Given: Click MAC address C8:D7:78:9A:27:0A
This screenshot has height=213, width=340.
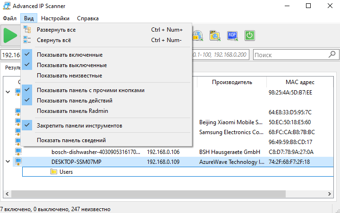Looking at the screenshot, I should tap(291, 152).
